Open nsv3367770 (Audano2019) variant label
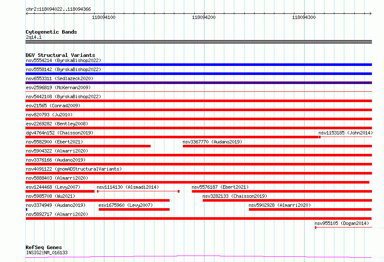The width and height of the screenshot is (384, 262). pos(212,142)
